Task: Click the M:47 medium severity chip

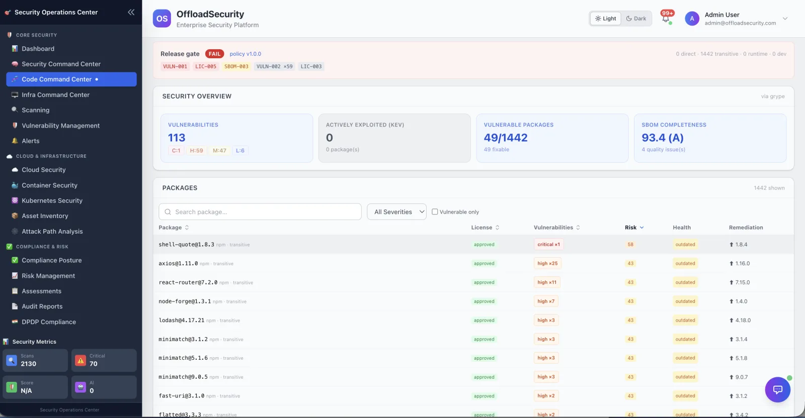Action: tap(219, 151)
